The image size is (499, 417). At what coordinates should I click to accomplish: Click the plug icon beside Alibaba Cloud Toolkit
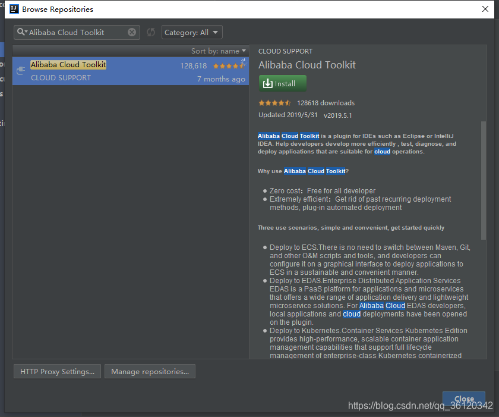pos(20,71)
